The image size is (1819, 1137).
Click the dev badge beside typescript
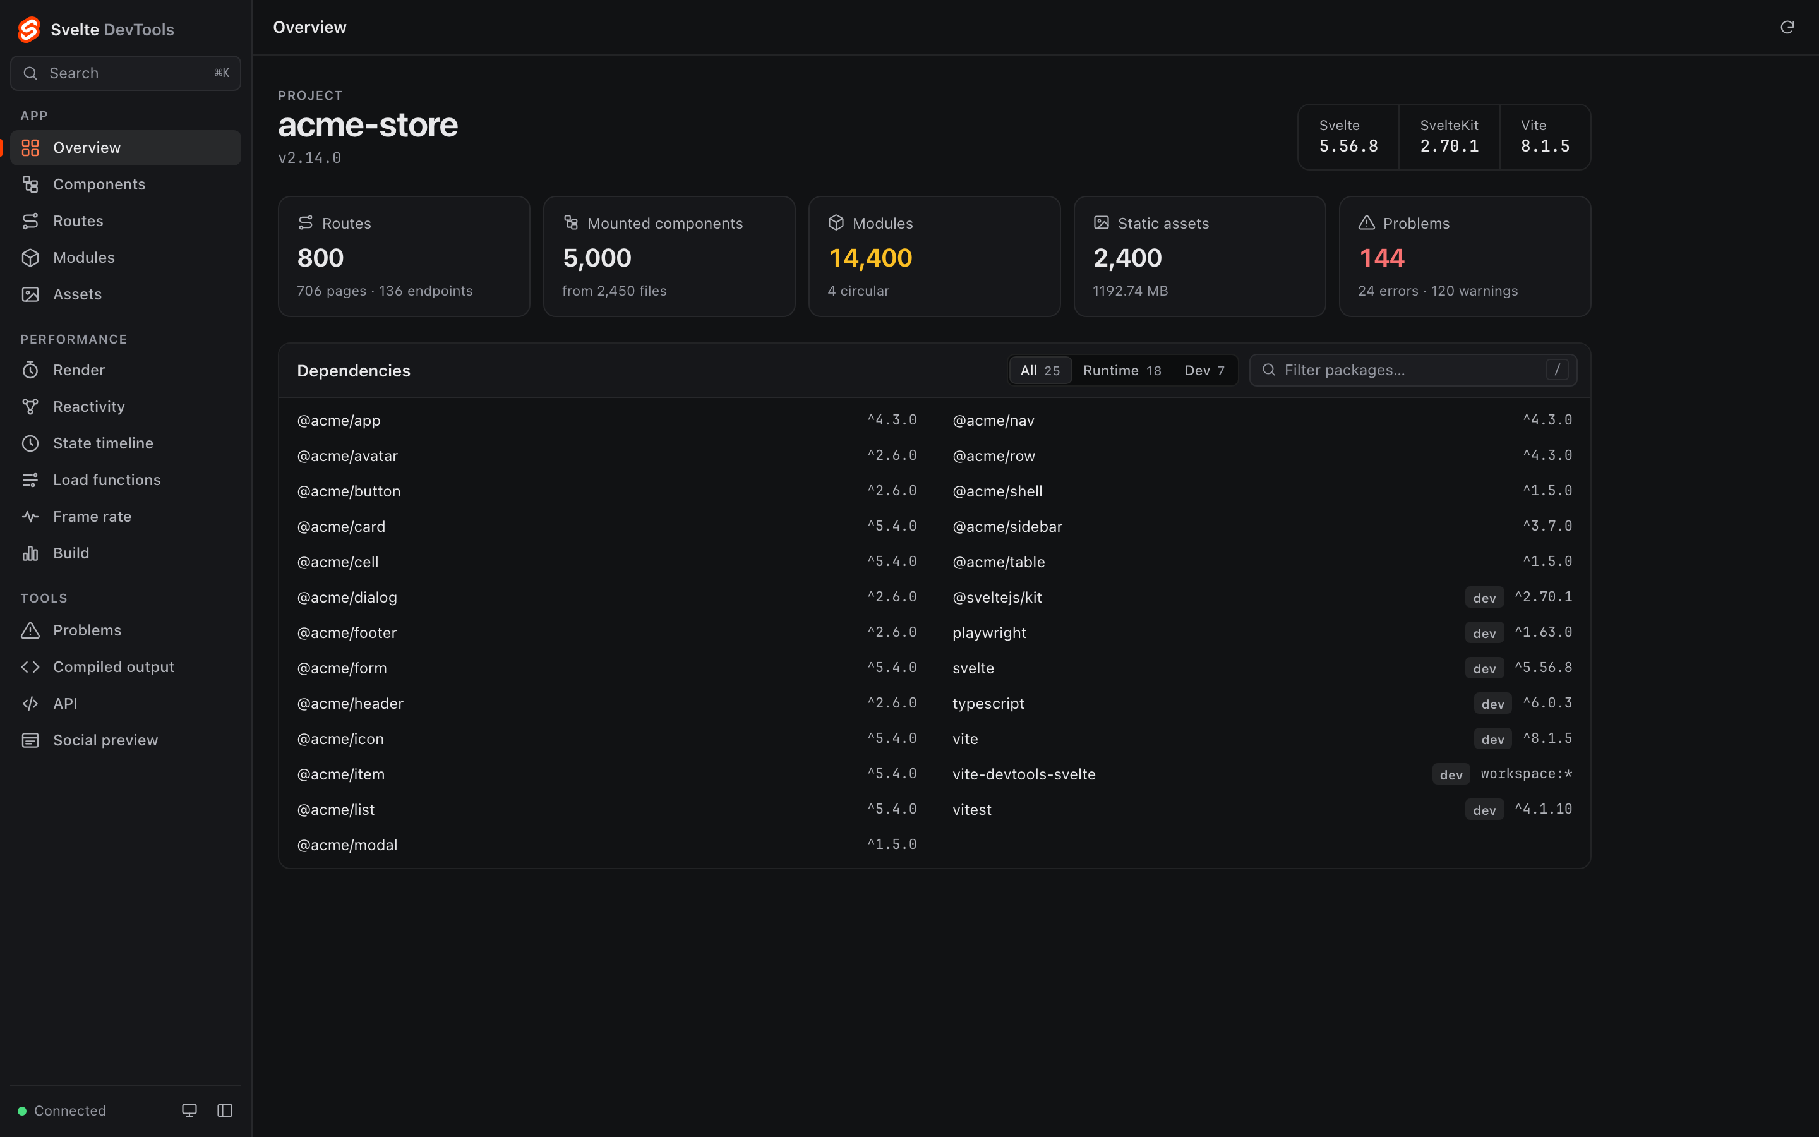pos(1492,704)
